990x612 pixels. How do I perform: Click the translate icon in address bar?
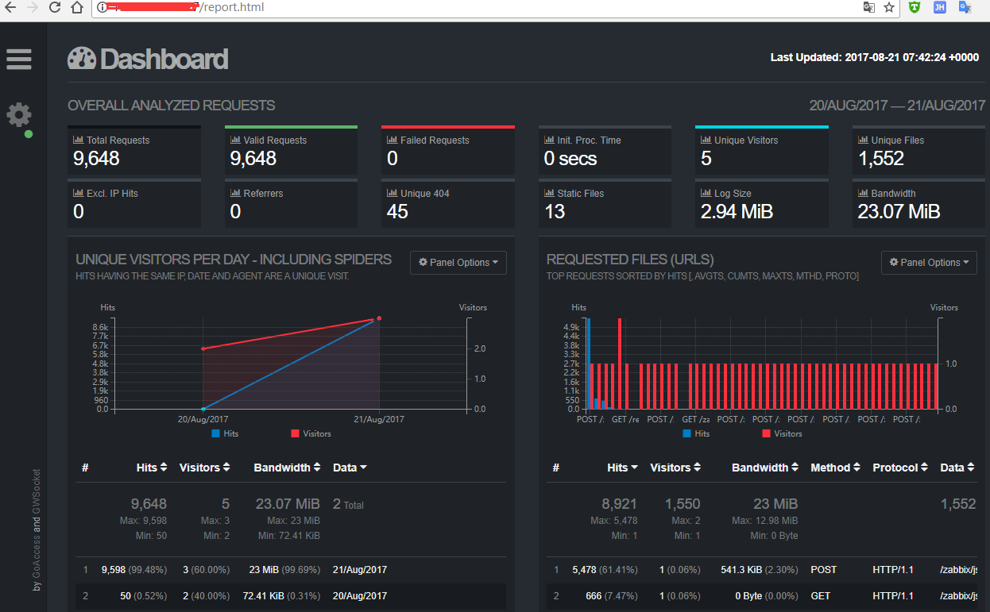tap(869, 8)
